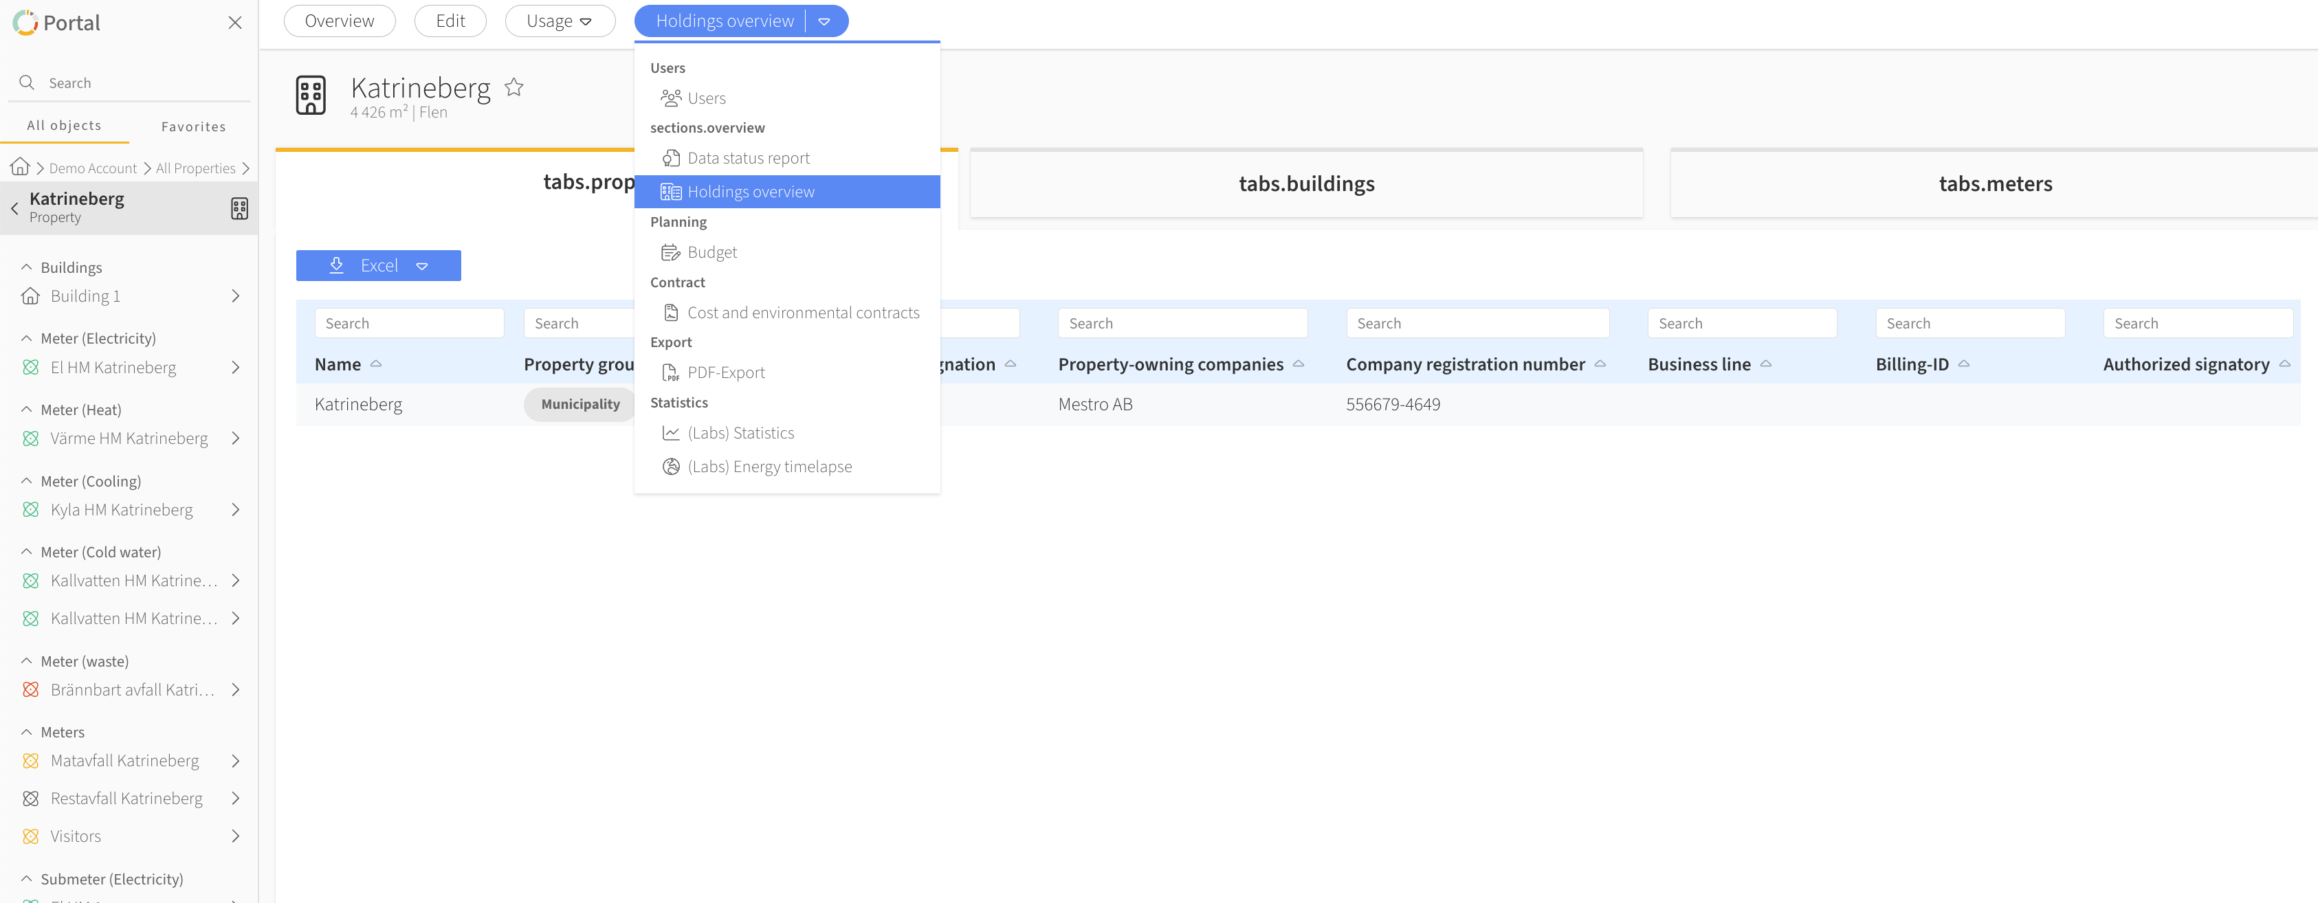Click the El HM Katrineberg meter icon

(x=31, y=367)
